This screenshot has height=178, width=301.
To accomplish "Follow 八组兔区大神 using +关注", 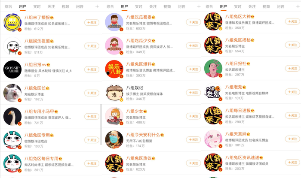I will coord(292,21).
